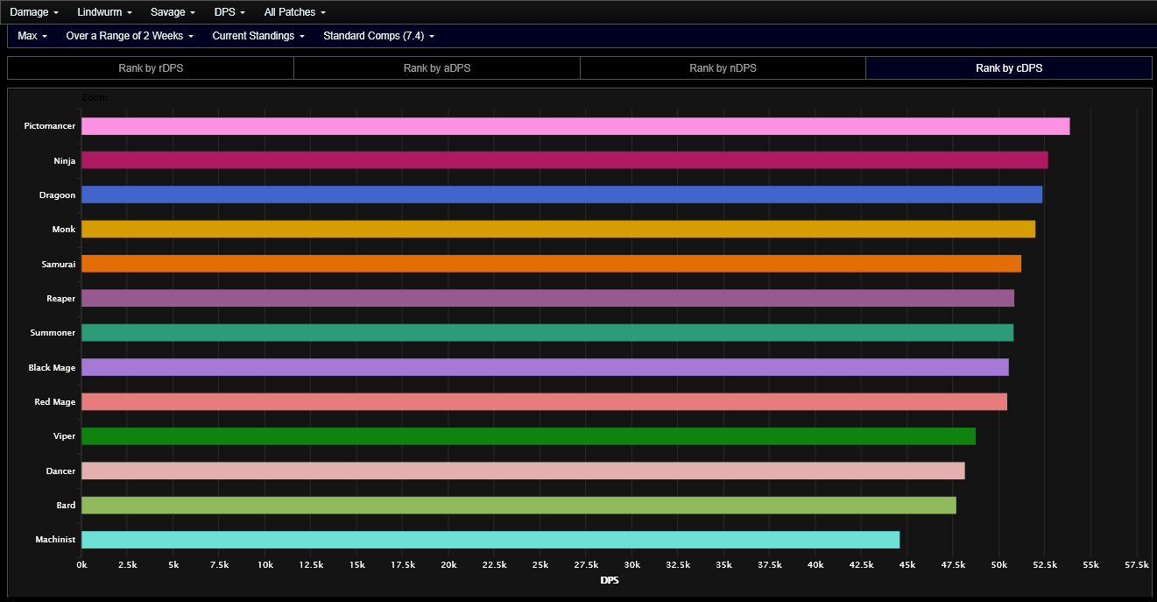Click the purple Reaper bar

[x=547, y=298]
